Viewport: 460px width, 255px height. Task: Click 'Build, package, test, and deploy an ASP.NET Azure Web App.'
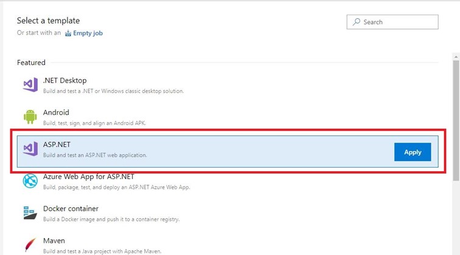coord(116,187)
